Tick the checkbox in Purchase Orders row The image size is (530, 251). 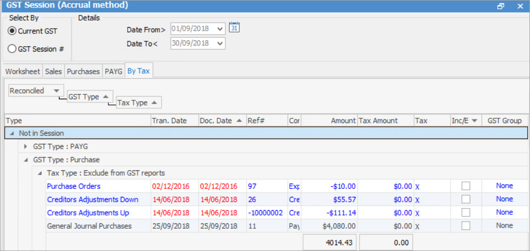(x=466, y=186)
